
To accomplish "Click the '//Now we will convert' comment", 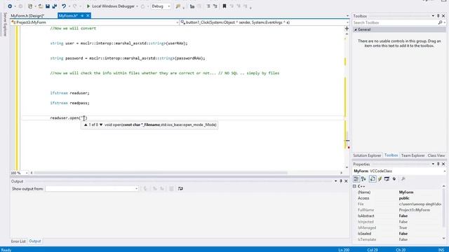I will (x=73, y=28).
